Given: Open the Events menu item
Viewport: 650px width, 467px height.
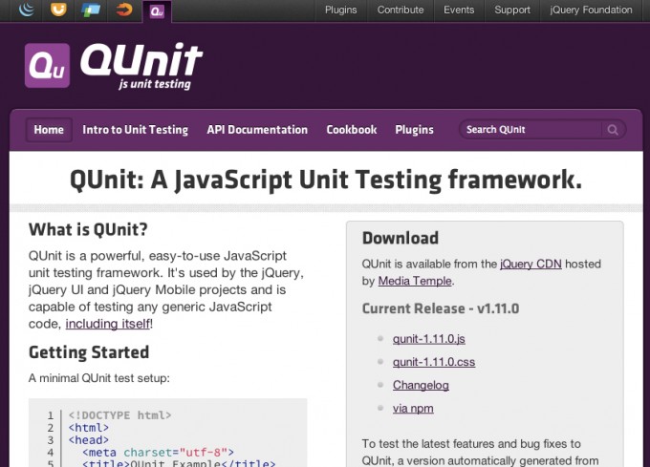Looking at the screenshot, I should [459, 10].
